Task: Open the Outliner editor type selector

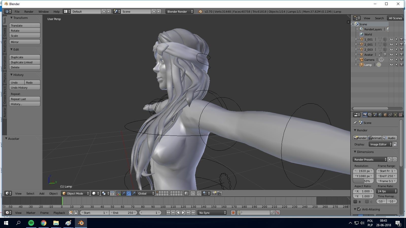Action: click(357, 18)
